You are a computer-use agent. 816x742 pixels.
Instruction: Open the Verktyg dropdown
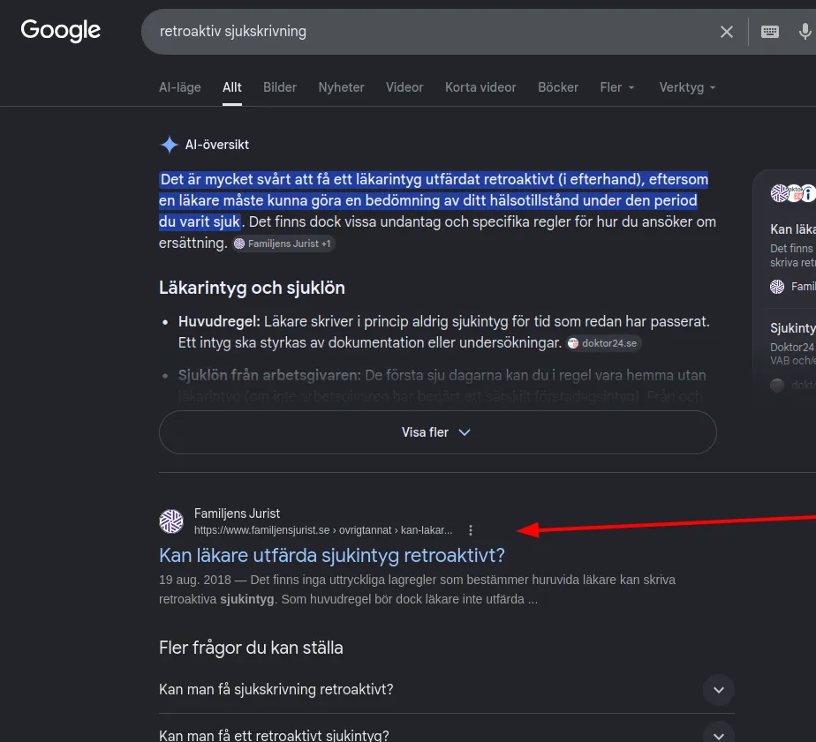tap(687, 87)
